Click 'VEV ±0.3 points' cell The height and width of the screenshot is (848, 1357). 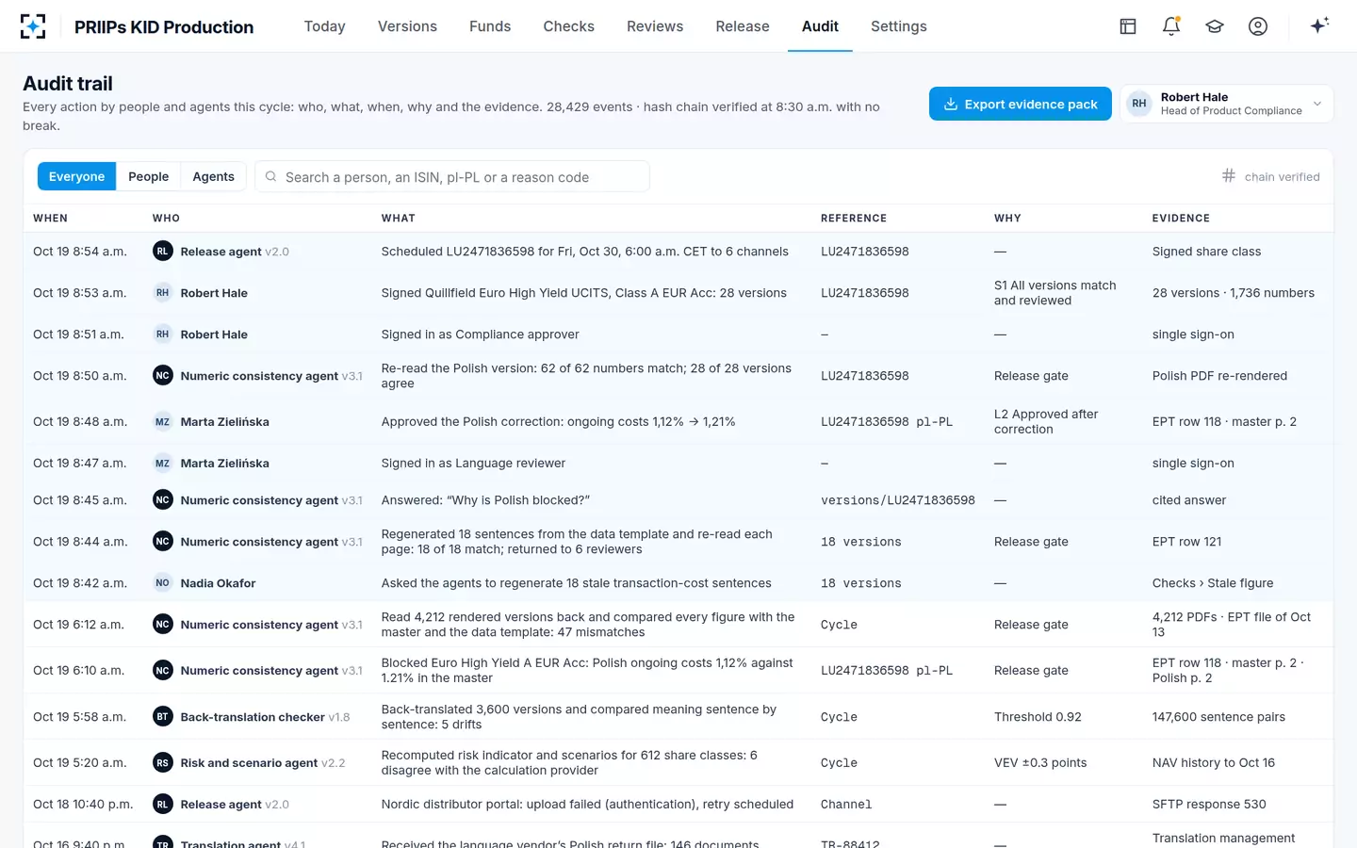click(1040, 763)
